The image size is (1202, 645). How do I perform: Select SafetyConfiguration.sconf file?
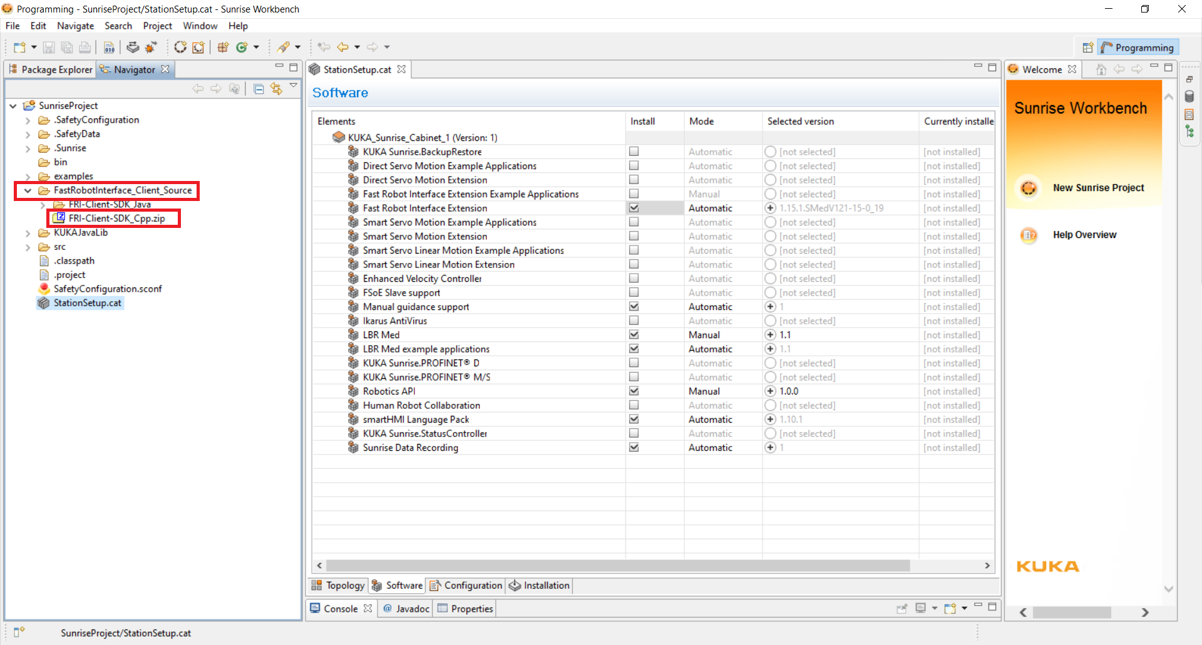click(x=107, y=289)
